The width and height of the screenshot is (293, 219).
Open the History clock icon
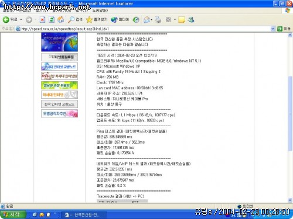[x=136, y=19]
